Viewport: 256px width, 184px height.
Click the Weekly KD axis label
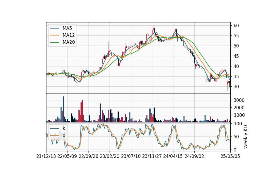(x=246, y=137)
